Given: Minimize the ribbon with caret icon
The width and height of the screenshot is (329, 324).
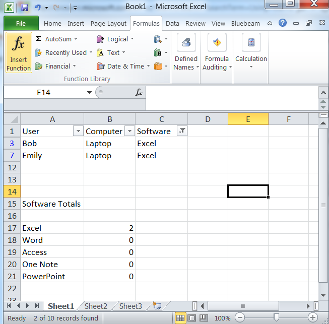Looking at the screenshot, I should pos(270,23).
